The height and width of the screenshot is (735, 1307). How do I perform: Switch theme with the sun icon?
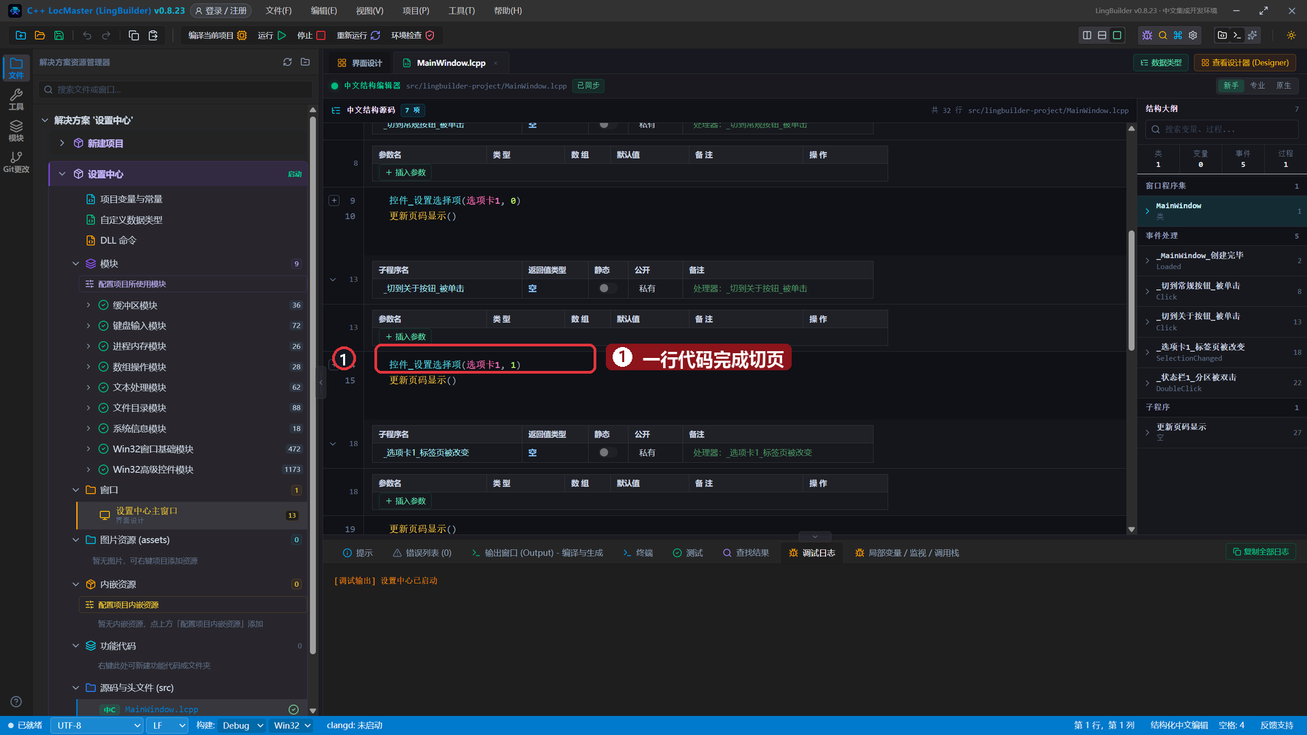[1291, 35]
